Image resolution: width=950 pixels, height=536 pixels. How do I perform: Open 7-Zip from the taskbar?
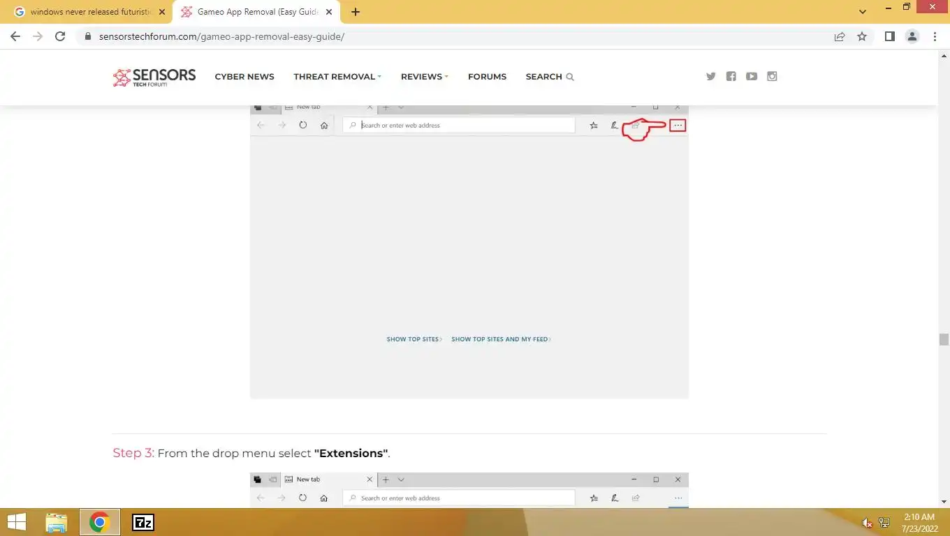point(143,522)
